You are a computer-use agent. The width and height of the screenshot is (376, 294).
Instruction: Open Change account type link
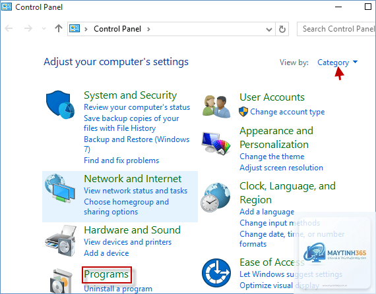[x=287, y=112]
